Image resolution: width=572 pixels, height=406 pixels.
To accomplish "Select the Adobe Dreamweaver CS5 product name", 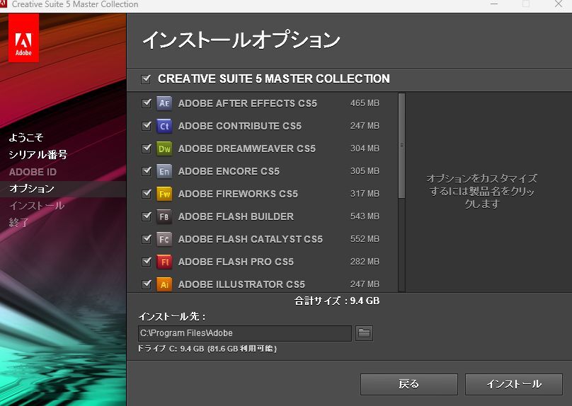I will tap(246, 149).
